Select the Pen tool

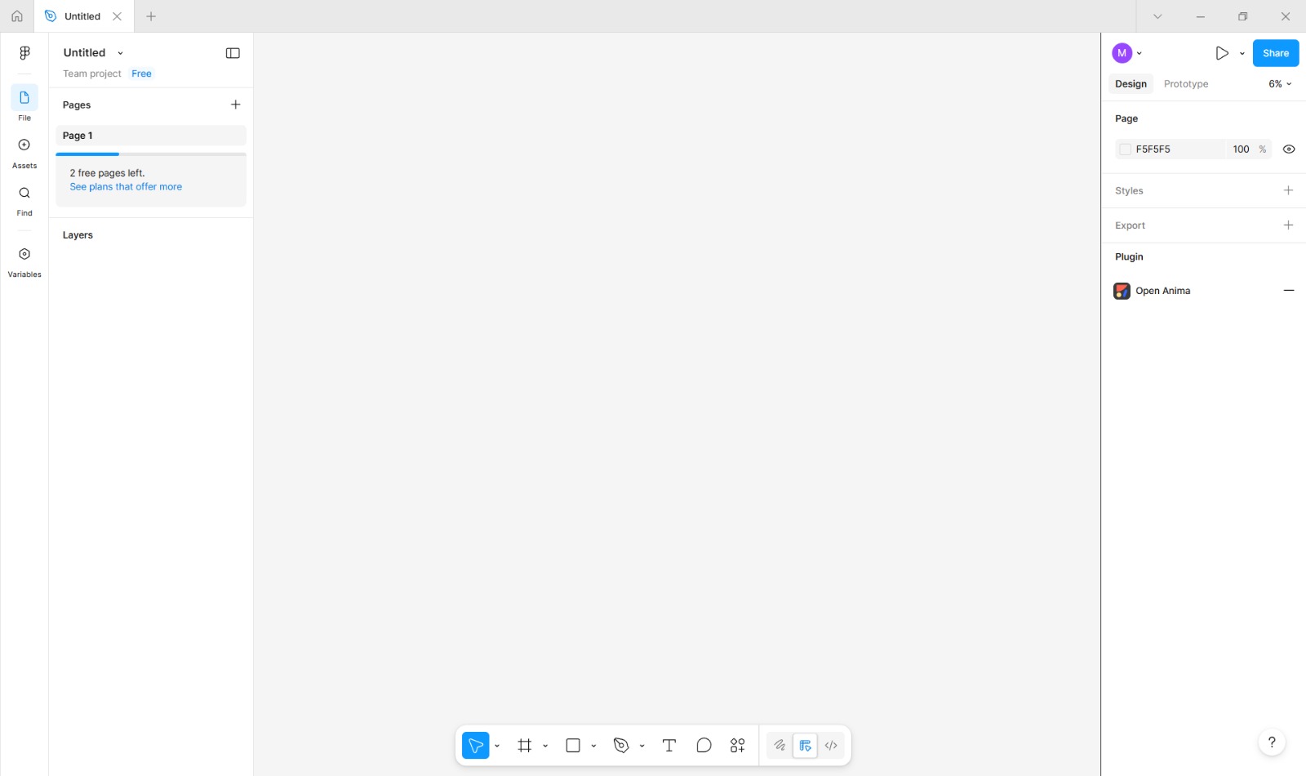(x=621, y=745)
